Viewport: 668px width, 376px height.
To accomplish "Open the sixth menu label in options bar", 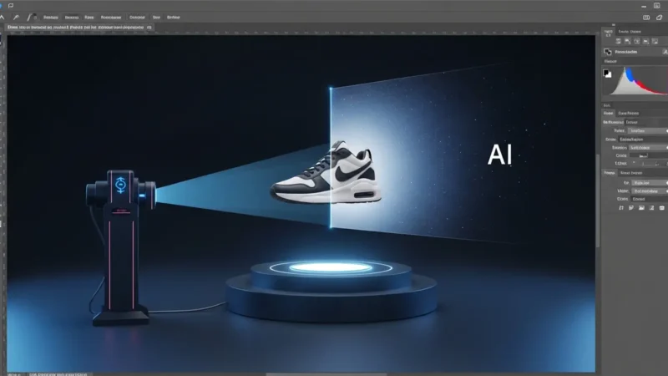I will click(x=156, y=18).
